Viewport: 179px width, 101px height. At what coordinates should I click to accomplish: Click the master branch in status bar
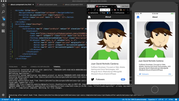pyautogui.click(x=5, y=99)
